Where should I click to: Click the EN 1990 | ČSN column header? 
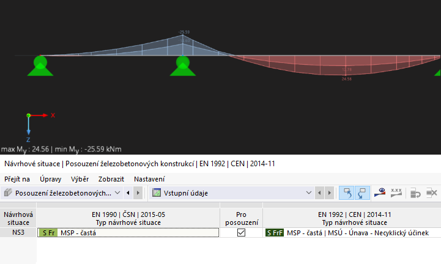click(x=128, y=218)
